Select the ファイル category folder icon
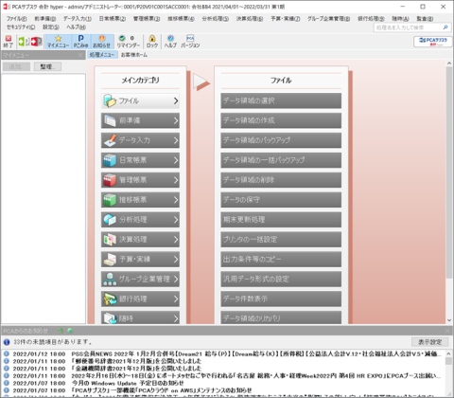 (110, 100)
